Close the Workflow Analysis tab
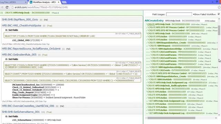Image resolution: width=221 pixels, height=124 pixels. pyautogui.click(x=58, y=2)
